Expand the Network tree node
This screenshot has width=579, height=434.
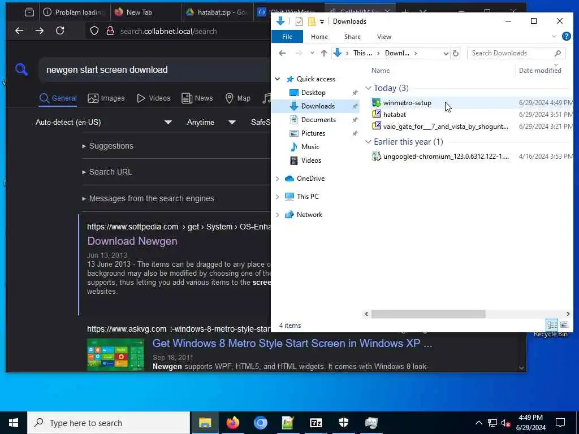[277, 215]
